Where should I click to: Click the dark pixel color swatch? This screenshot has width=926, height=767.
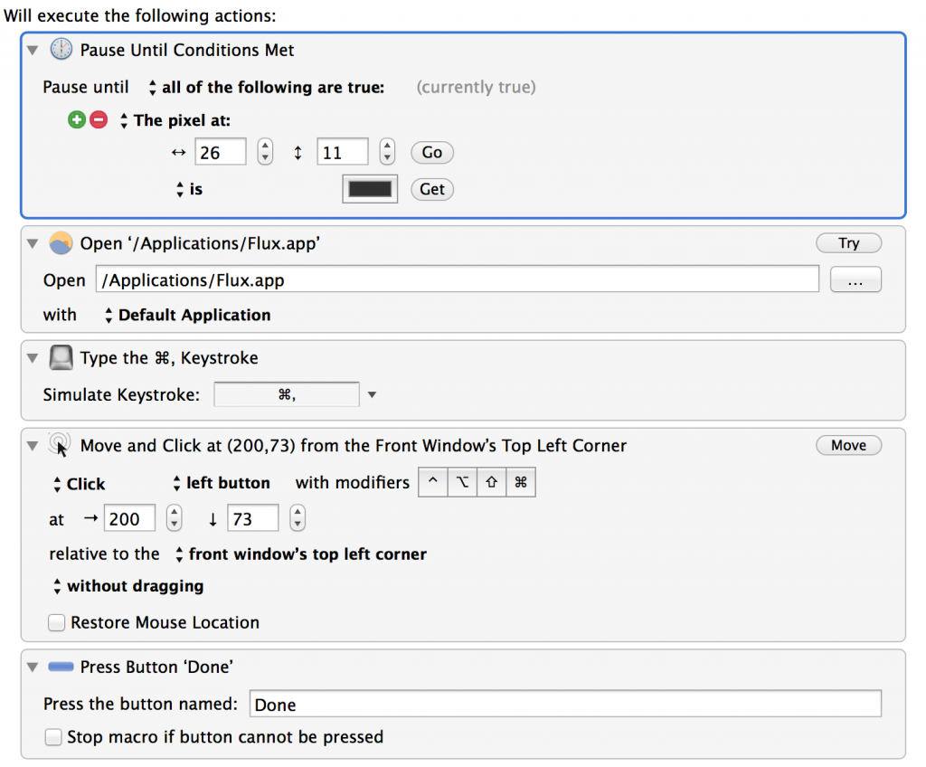coord(370,189)
